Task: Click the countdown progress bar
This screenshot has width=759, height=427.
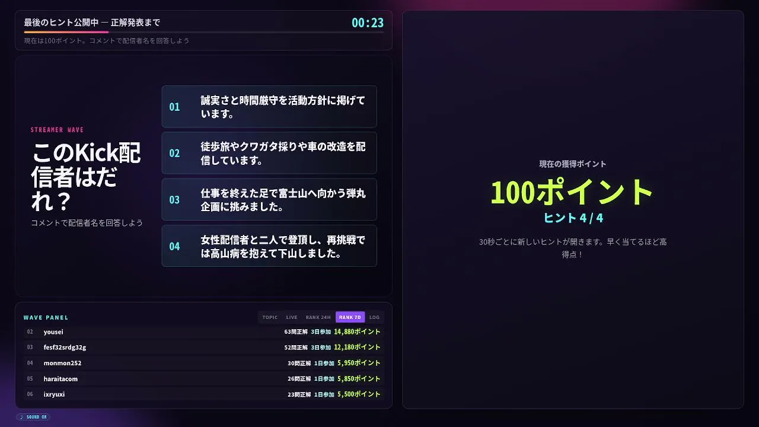Action: [203, 32]
